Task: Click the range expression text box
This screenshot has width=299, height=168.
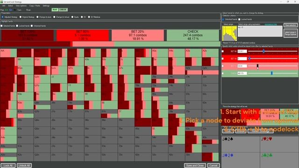Action: point(260,31)
